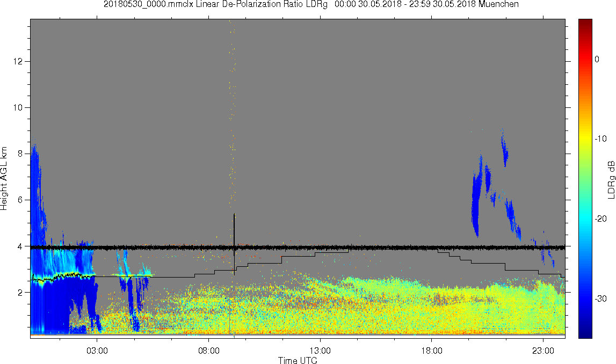This screenshot has width=616, height=364.
Task: Click the 13:00 time axis label
Action: pos(320,351)
